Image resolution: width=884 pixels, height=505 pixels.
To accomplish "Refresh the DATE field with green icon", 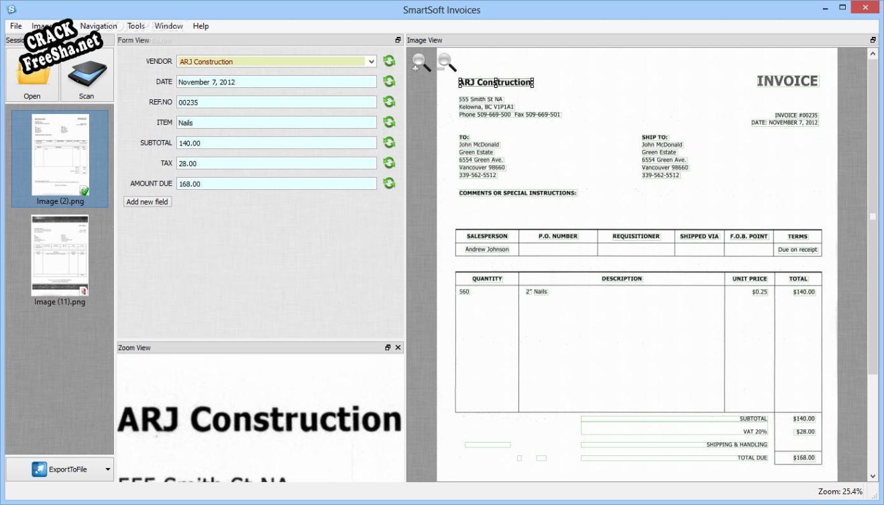I will click(x=389, y=82).
